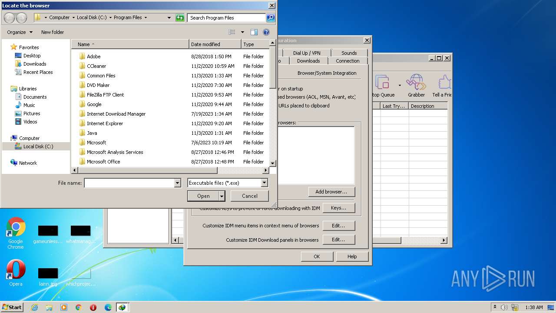Click the Start button

pos(12,307)
